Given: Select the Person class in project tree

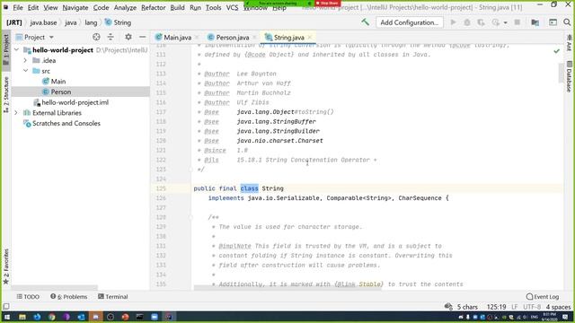Looking at the screenshot, I should click(61, 92).
